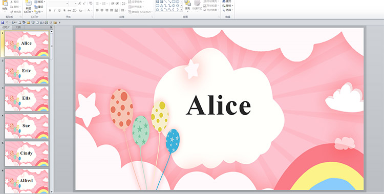Switch to the Outline tab in slide pane
Image resolution: width=384 pixels, height=194 pixels.
click(x=18, y=28)
